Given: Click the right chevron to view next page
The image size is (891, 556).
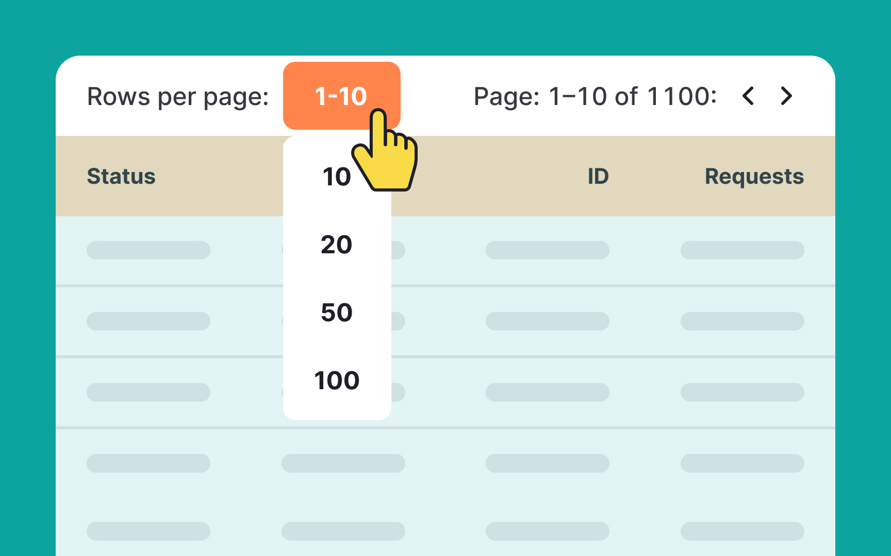Looking at the screenshot, I should 785,96.
